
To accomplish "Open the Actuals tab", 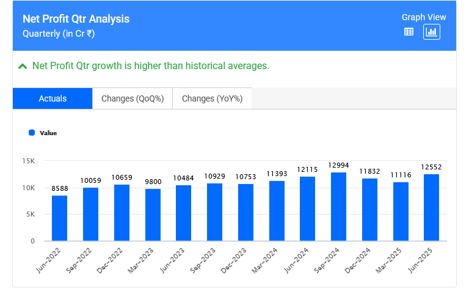I will coord(53,98).
